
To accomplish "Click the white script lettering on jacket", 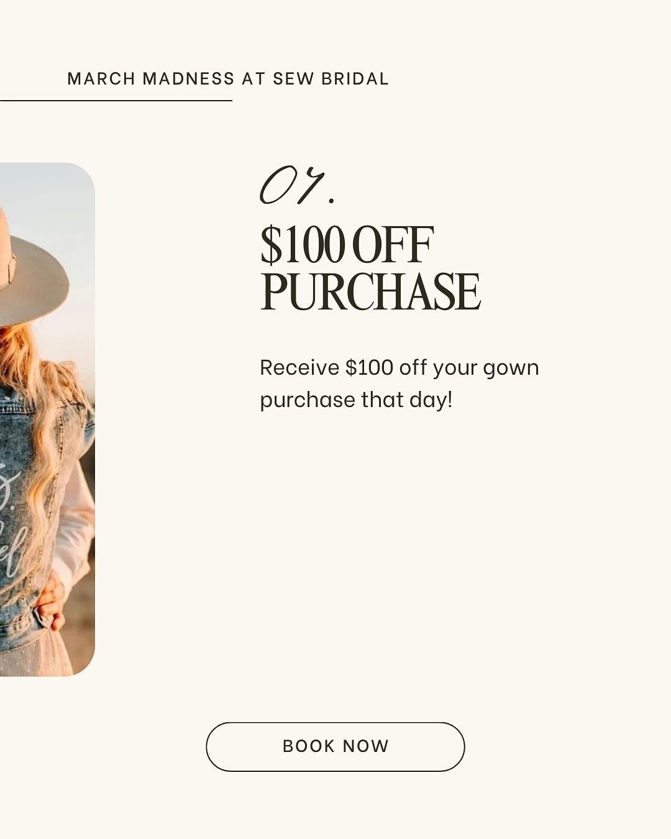I will [x=12, y=522].
